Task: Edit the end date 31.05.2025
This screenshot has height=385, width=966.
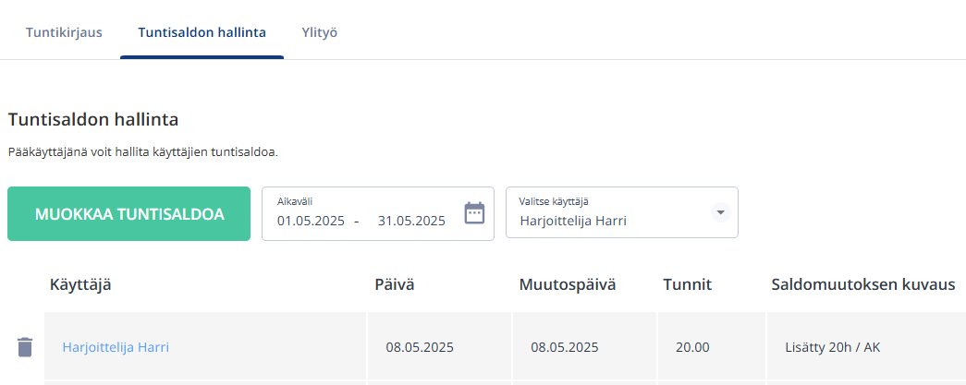Action: coord(411,221)
